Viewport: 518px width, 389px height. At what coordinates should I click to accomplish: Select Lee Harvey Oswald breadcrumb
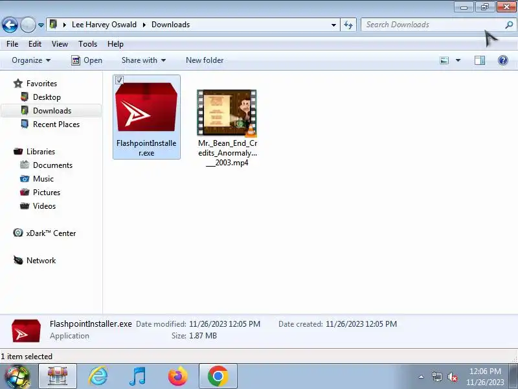(104, 25)
